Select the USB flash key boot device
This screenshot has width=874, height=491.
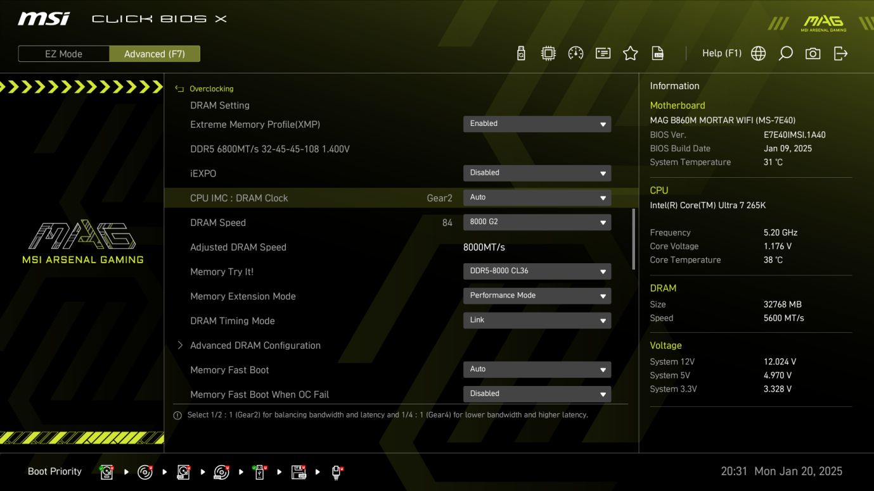click(260, 472)
